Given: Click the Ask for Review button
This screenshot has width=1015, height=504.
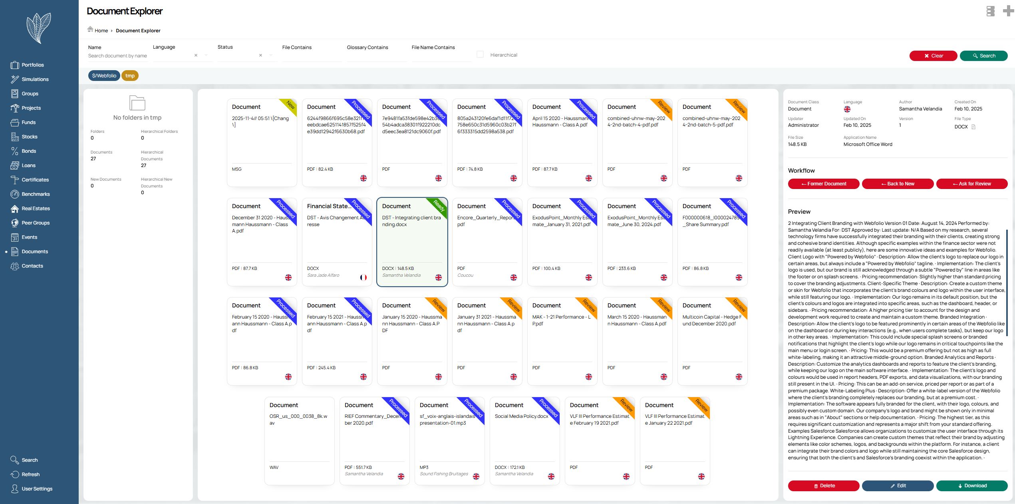Looking at the screenshot, I should (971, 184).
